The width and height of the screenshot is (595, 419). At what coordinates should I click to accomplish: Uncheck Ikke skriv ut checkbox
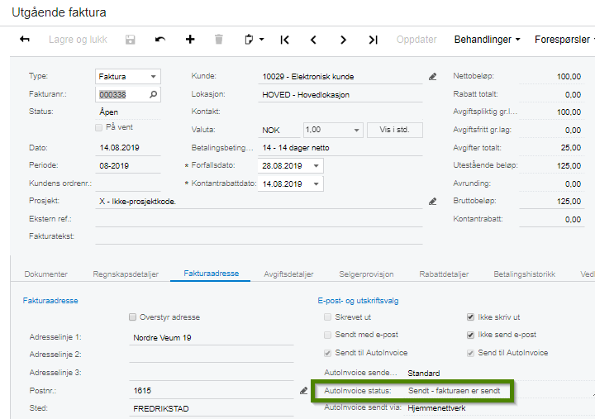click(470, 317)
